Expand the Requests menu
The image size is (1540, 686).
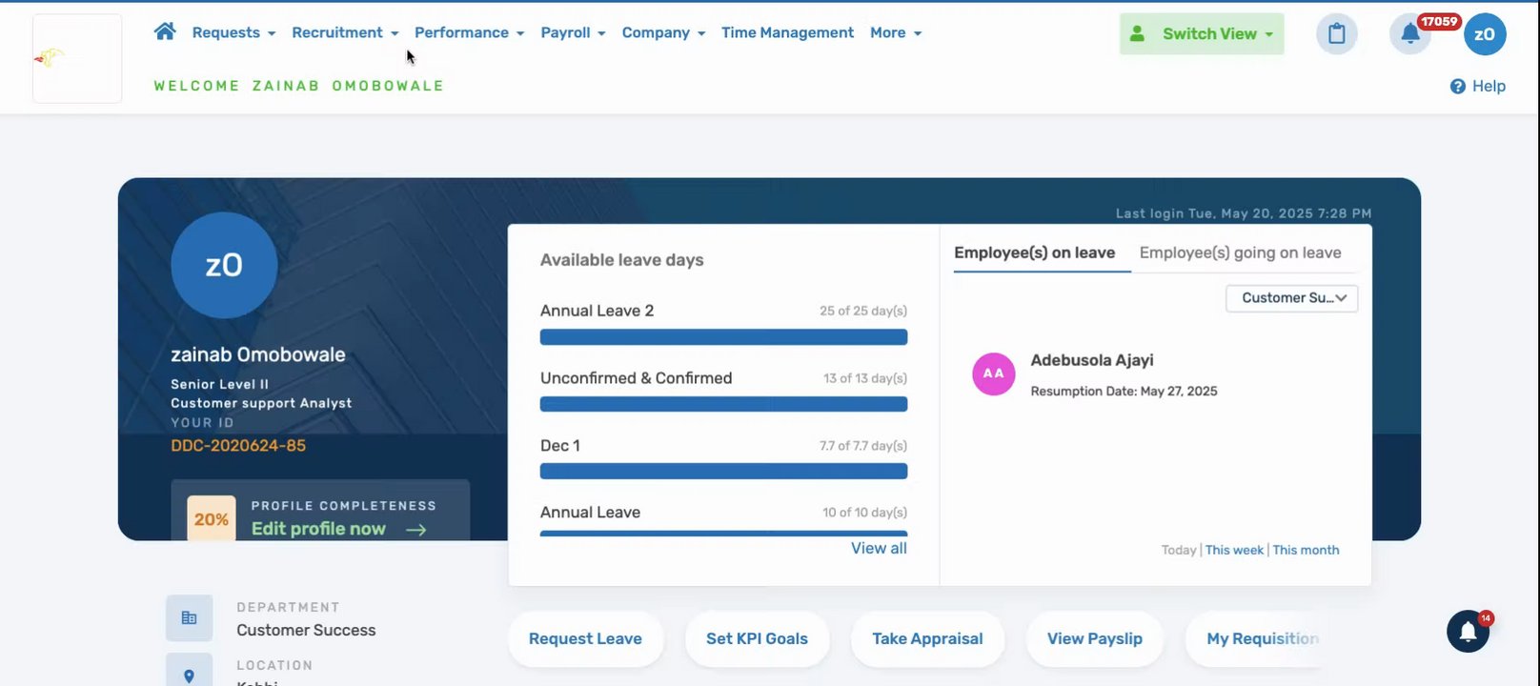(x=233, y=32)
